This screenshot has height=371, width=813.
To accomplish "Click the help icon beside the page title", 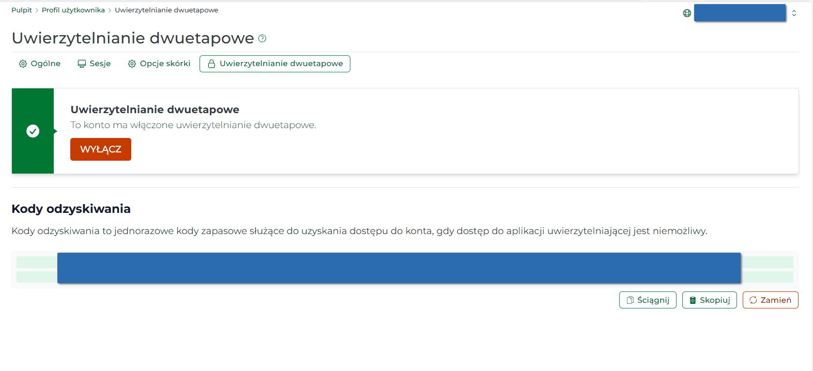I will point(262,38).
